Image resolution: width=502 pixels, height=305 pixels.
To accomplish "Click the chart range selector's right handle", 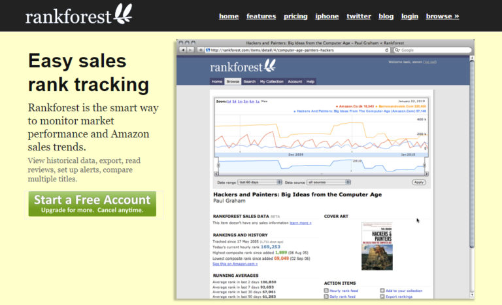I will [425, 165].
